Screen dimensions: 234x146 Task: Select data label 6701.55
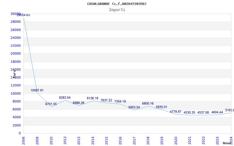click(51, 104)
